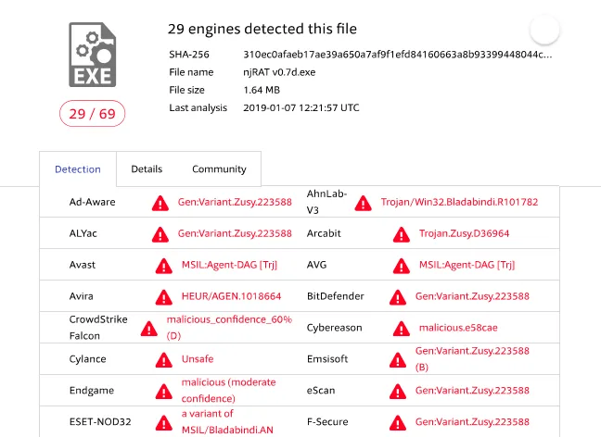The image size is (601, 437).
Task: Click the Avira alert icon
Action: point(163,297)
